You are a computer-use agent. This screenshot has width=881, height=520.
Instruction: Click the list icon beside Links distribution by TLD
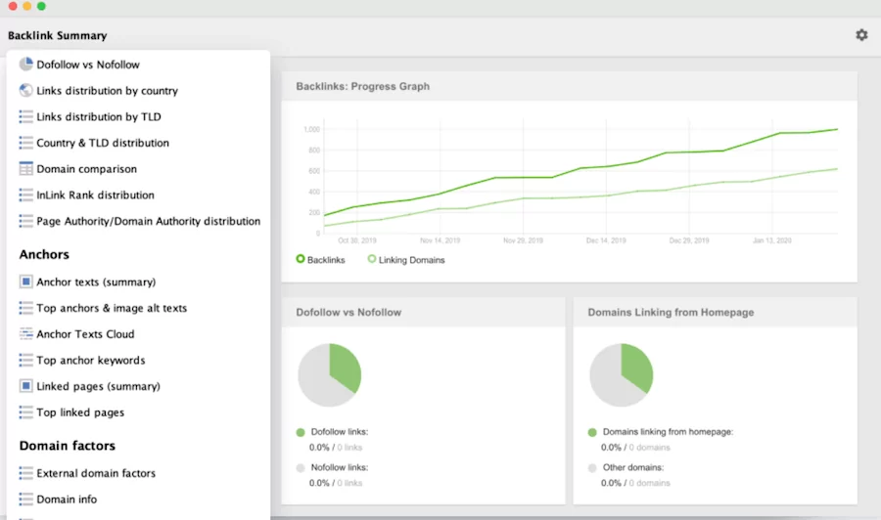pyautogui.click(x=25, y=116)
